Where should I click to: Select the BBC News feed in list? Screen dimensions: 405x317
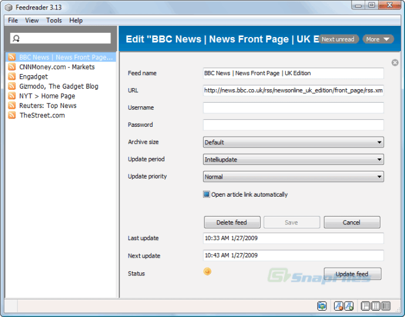[x=60, y=57]
